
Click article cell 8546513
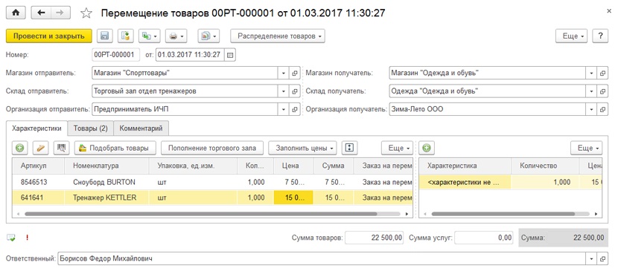coord(38,182)
